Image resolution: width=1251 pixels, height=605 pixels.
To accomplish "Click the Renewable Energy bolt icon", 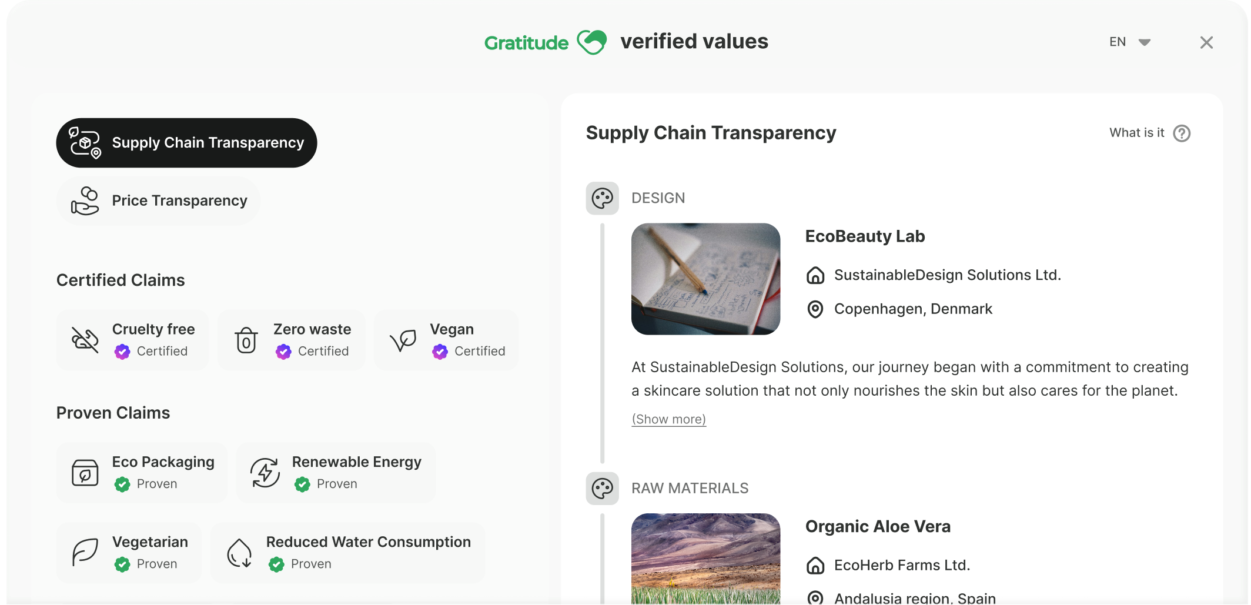I will point(265,473).
